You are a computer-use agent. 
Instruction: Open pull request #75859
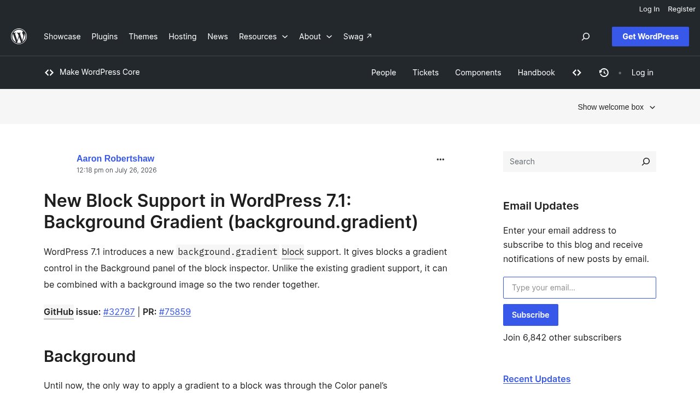pos(174,312)
